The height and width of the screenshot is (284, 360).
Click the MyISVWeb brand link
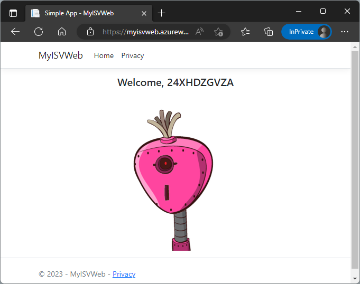[61, 55]
